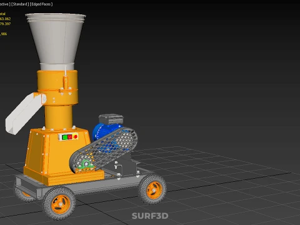Select the honeycomb belt guard cover
Image resolution: width=300 pixels, height=225 pixels.
(104, 151)
